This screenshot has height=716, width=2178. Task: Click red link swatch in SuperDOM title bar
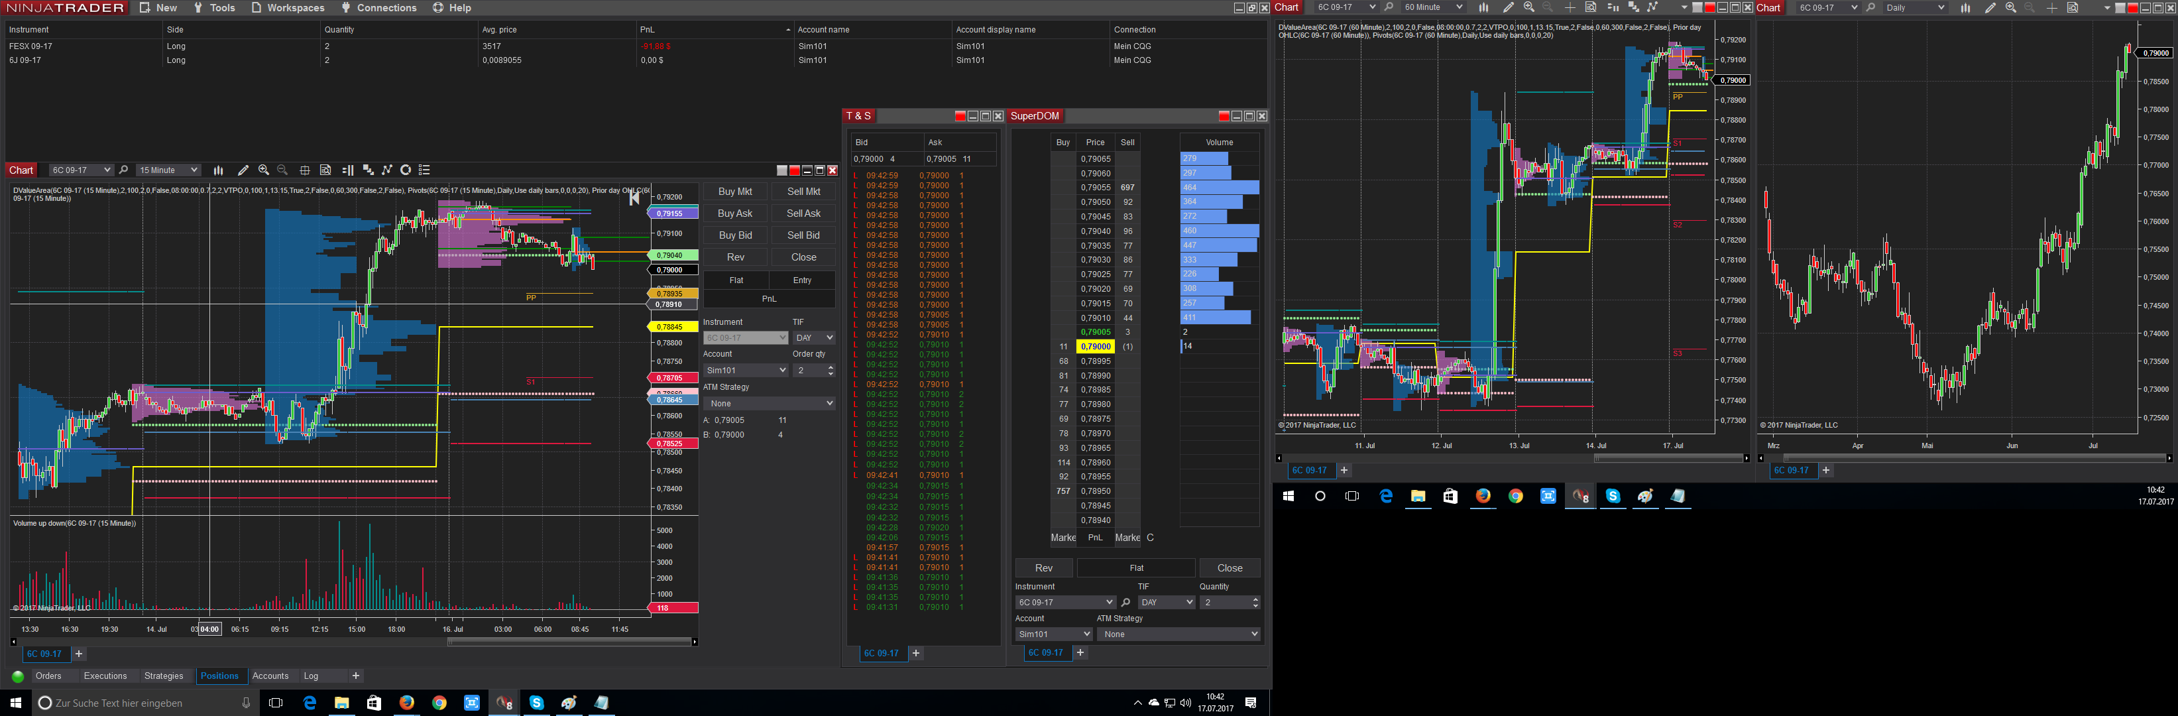pyautogui.click(x=1224, y=117)
